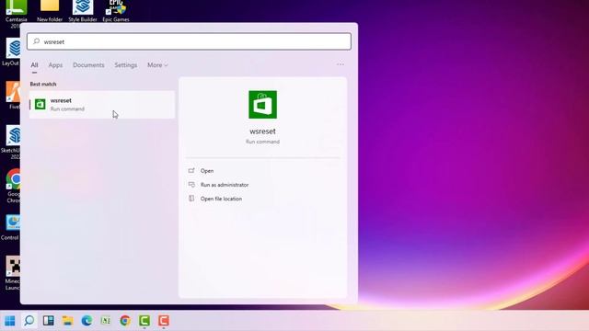Click the small wsreset icon in results list
The height and width of the screenshot is (331, 589).
(x=40, y=104)
